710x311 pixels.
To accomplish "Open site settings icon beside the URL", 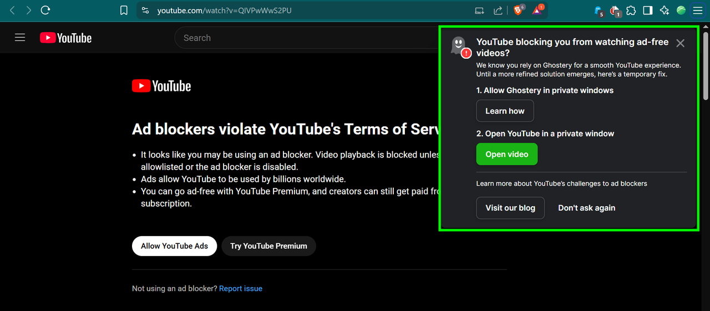I will click(x=145, y=11).
